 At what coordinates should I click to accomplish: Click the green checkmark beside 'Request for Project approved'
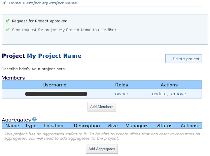(8, 21)
